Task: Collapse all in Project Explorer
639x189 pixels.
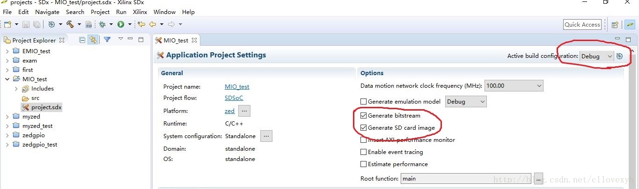Action: click(82, 40)
